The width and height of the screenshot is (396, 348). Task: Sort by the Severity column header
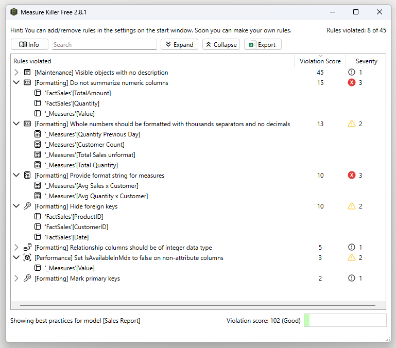coord(366,61)
